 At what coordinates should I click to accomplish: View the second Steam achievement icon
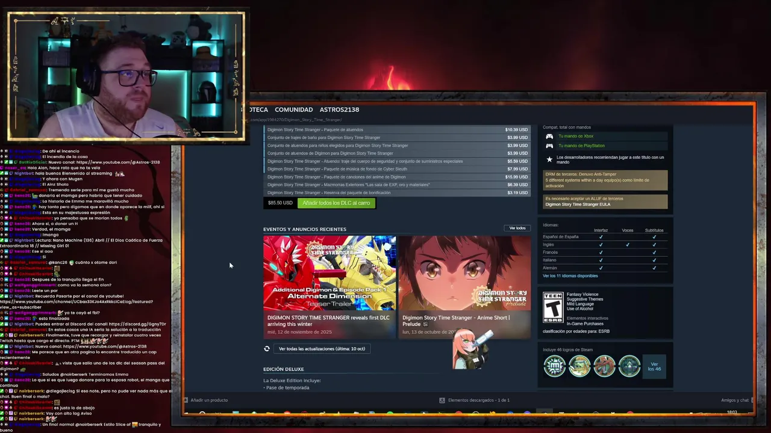pyautogui.click(x=579, y=366)
